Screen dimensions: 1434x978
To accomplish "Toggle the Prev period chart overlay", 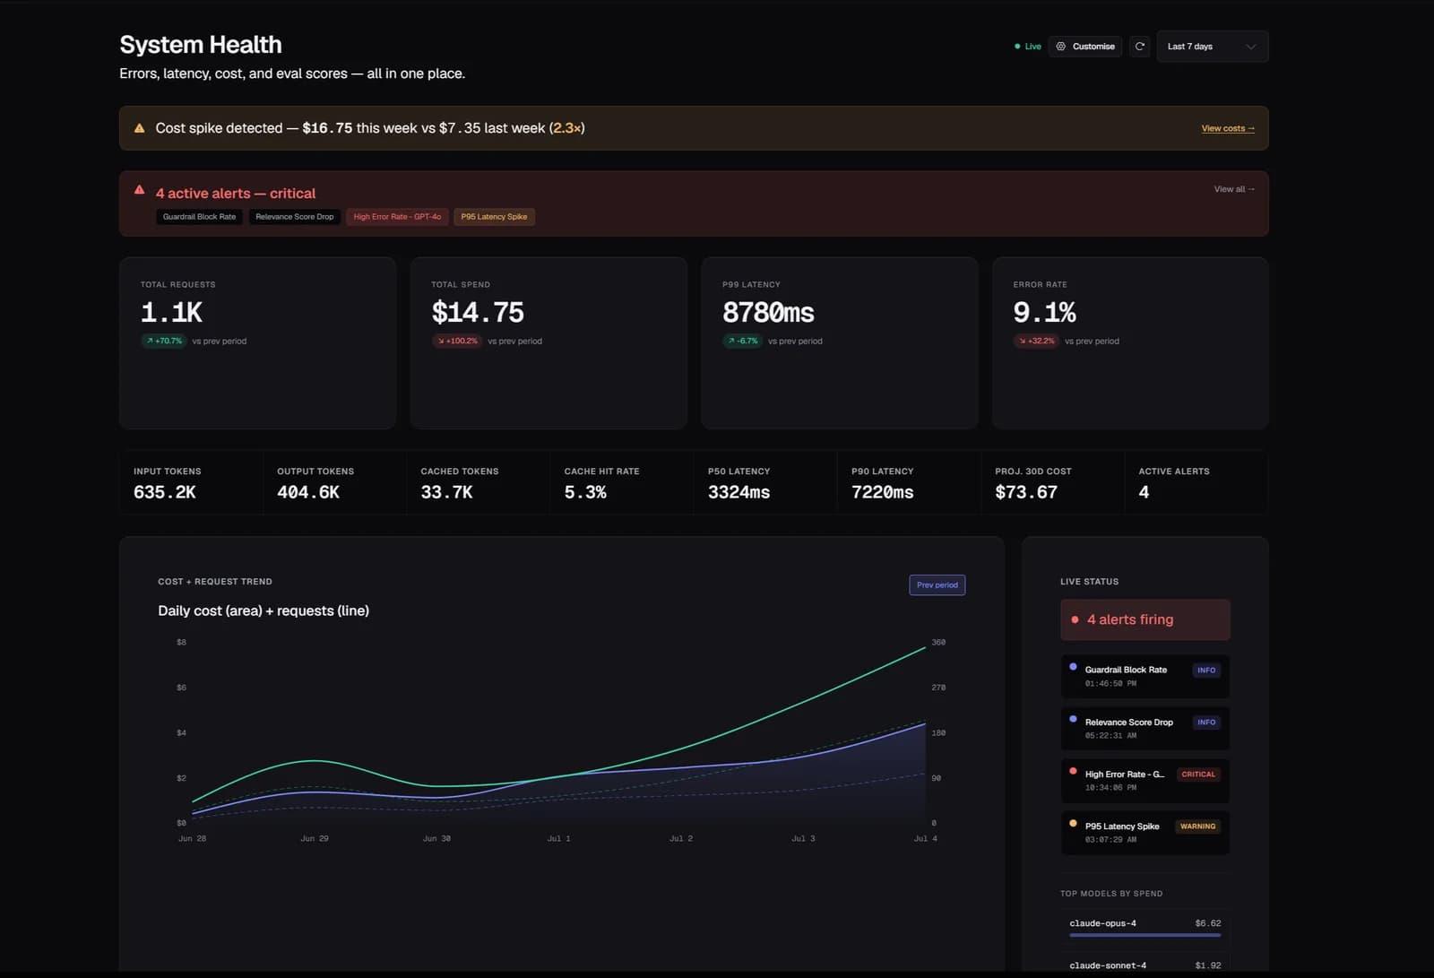I will [937, 585].
